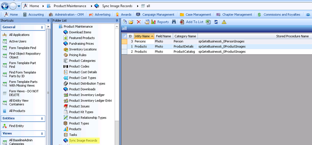Click the Excel export icon
This screenshot has width=312, height=145.
(x=208, y=22)
